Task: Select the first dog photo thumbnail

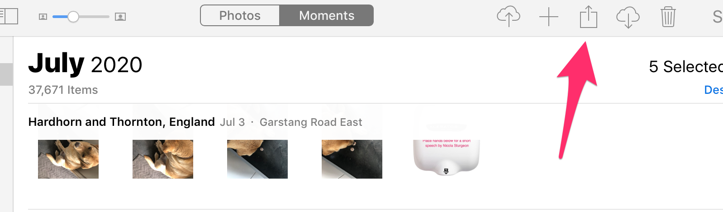Action: pyautogui.click(x=68, y=159)
